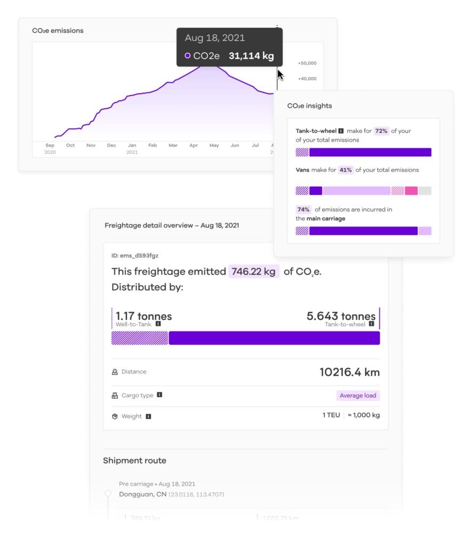Click the '+50,000' y-axis label
This screenshot has height=546, width=472.
(307, 63)
